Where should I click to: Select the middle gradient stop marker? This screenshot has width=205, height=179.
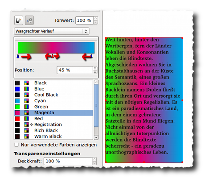pyautogui.click(x=53, y=56)
